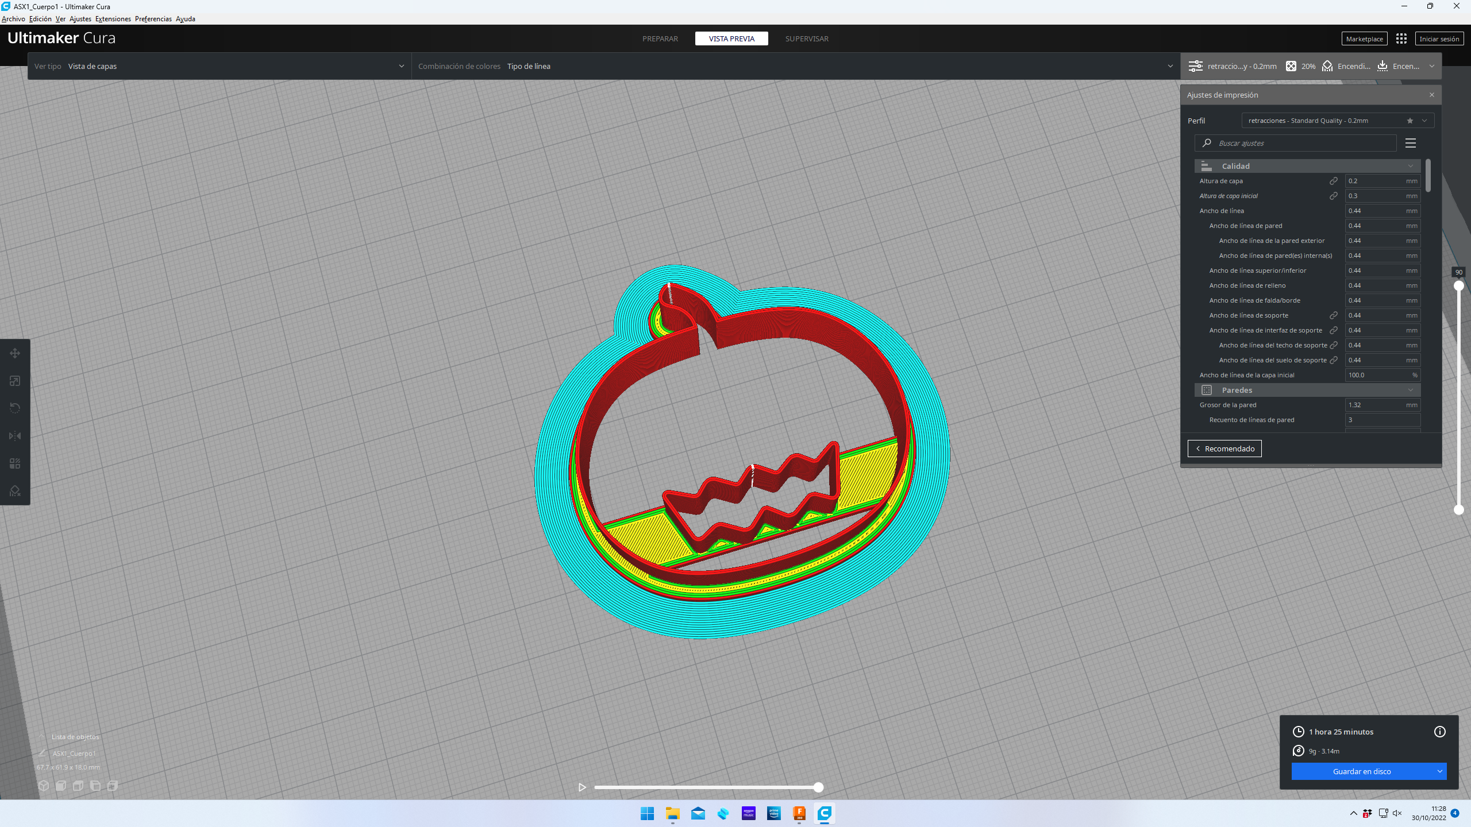Select the Rotate tool in left toolbar

point(15,408)
